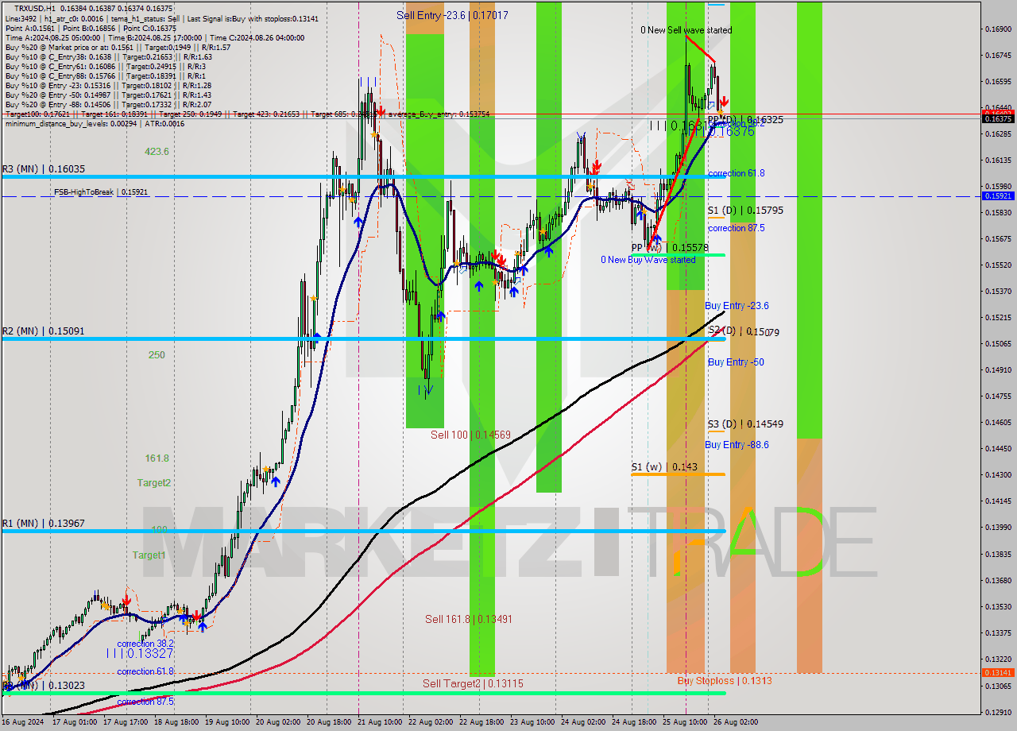Click the 0.16900 price axis value

[998, 29]
